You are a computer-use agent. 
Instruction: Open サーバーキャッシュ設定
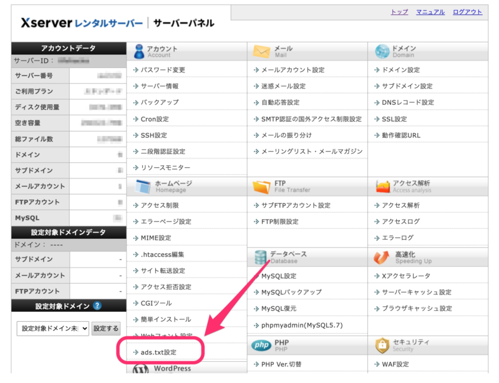coord(417,293)
